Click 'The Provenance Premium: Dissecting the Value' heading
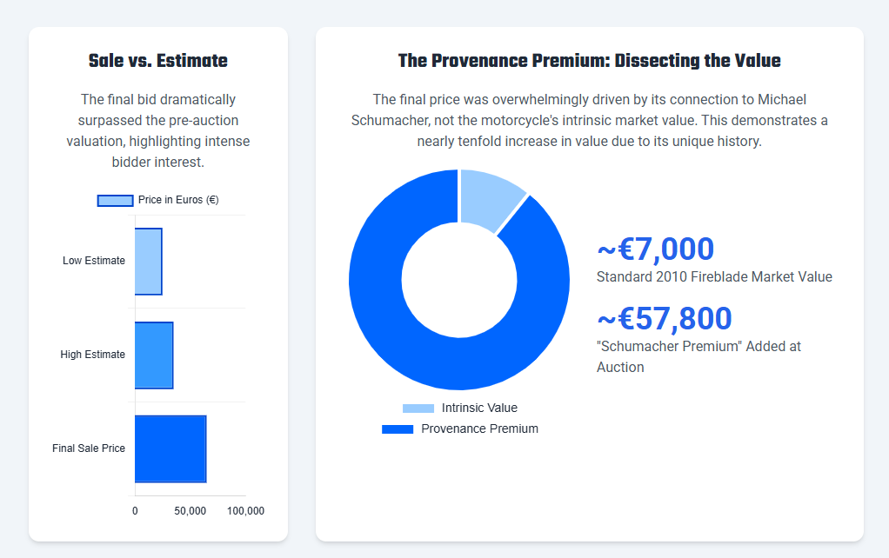The width and height of the screenshot is (889, 558). [589, 61]
